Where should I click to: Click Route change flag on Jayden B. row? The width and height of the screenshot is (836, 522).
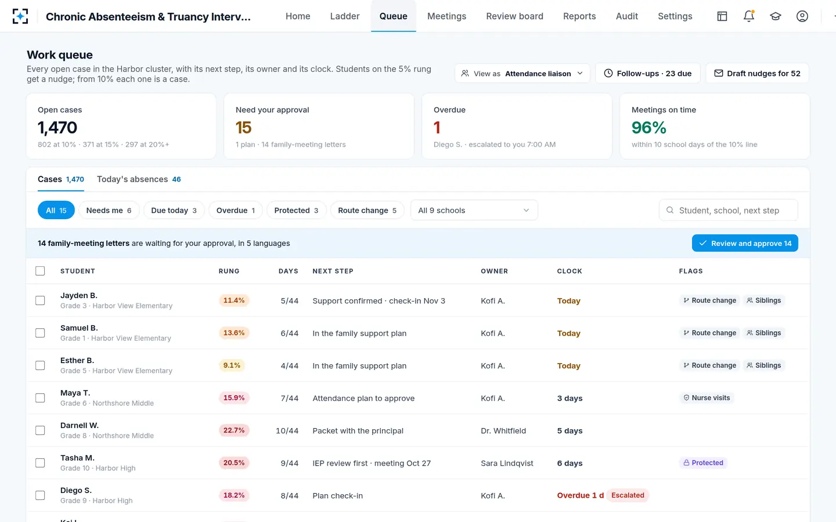click(x=709, y=300)
